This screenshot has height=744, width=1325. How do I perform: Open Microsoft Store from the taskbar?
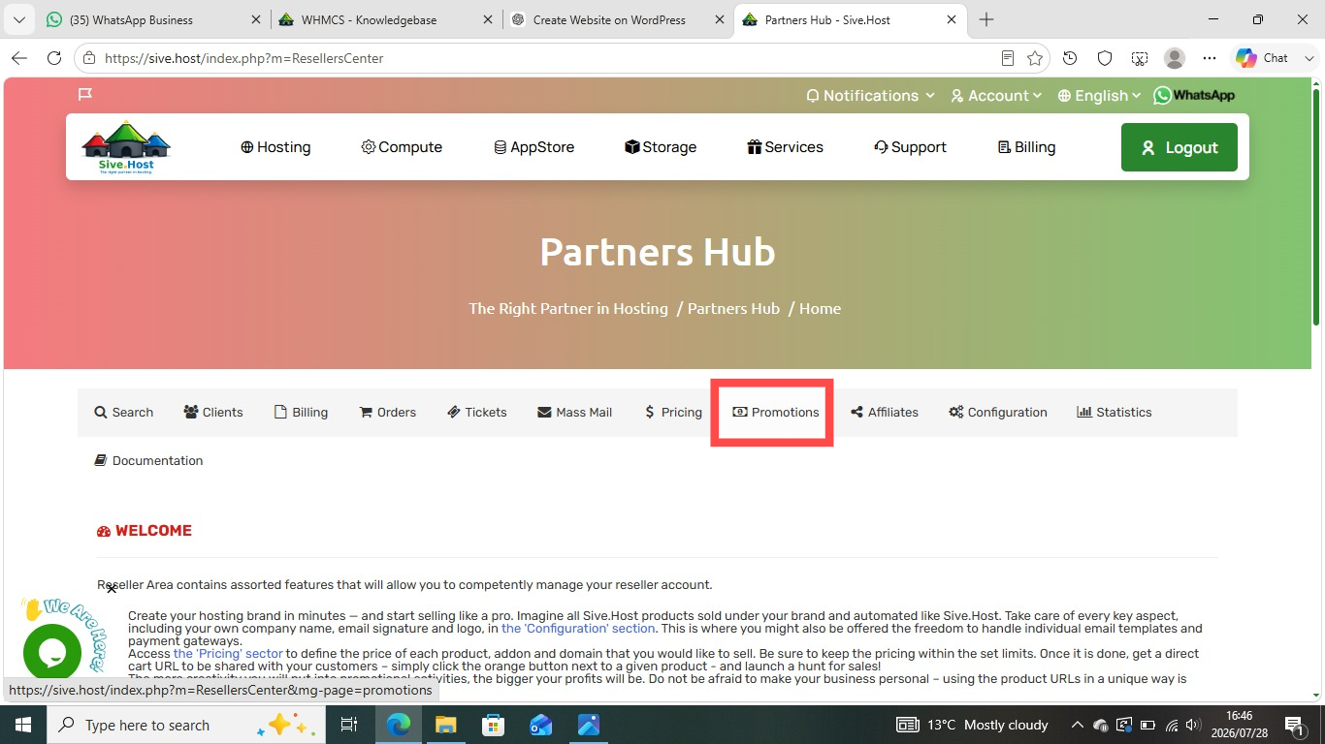[x=493, y=725]
